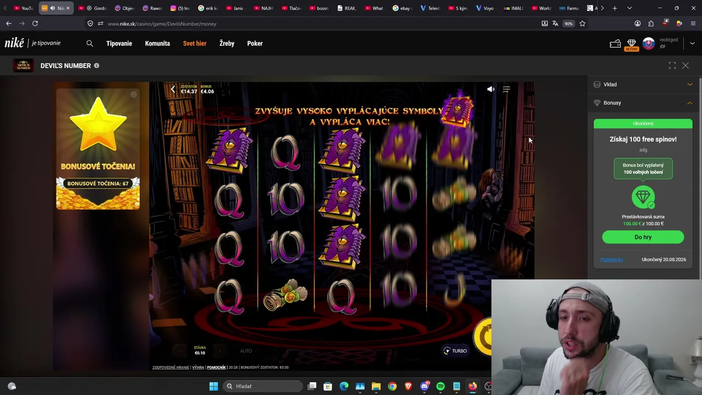Open File Explorer from taskbar
This screenshot has width=702, height=395.
[376, 386]
